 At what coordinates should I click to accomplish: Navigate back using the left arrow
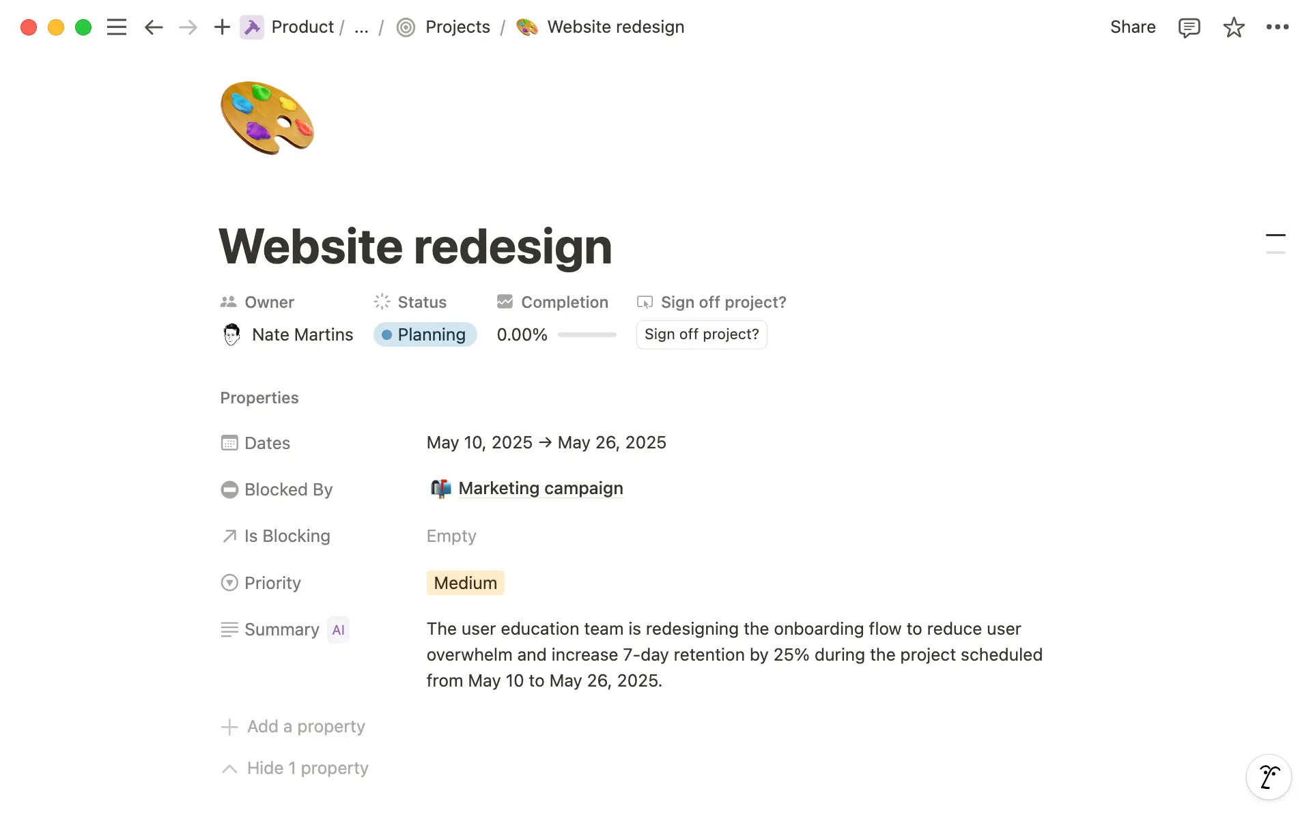(x=154, y=27)
